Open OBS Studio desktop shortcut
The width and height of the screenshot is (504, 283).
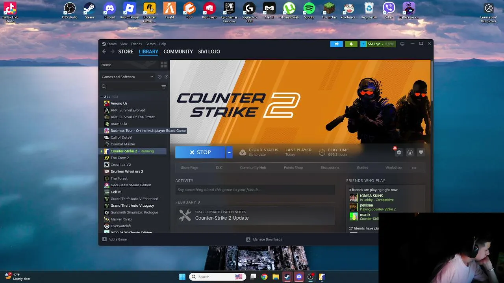tap(70, 11)
